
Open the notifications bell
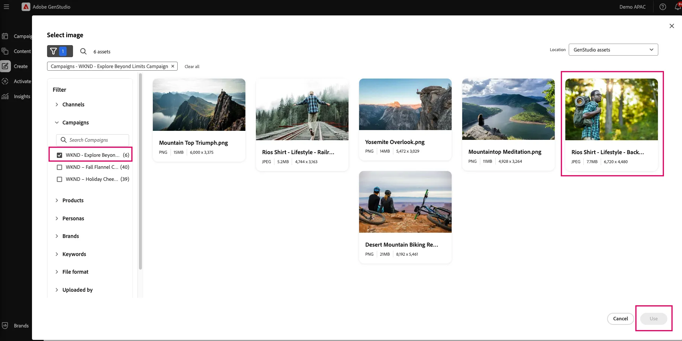(678, 7)
